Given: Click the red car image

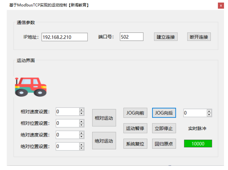Looking at the screenshot, I should tap(31, 87).
